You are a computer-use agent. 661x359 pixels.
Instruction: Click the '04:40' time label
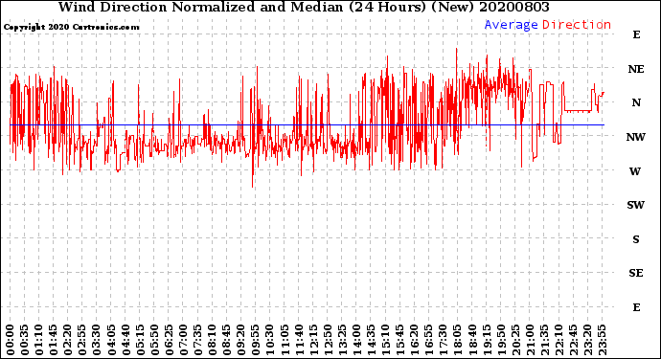(x=125, y=340)
